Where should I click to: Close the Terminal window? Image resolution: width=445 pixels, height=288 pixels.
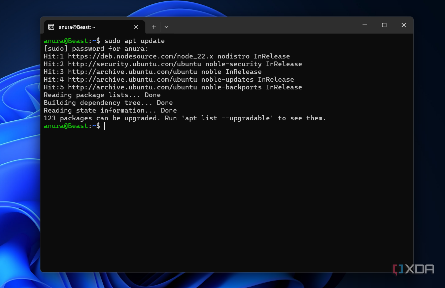point(404,25)
